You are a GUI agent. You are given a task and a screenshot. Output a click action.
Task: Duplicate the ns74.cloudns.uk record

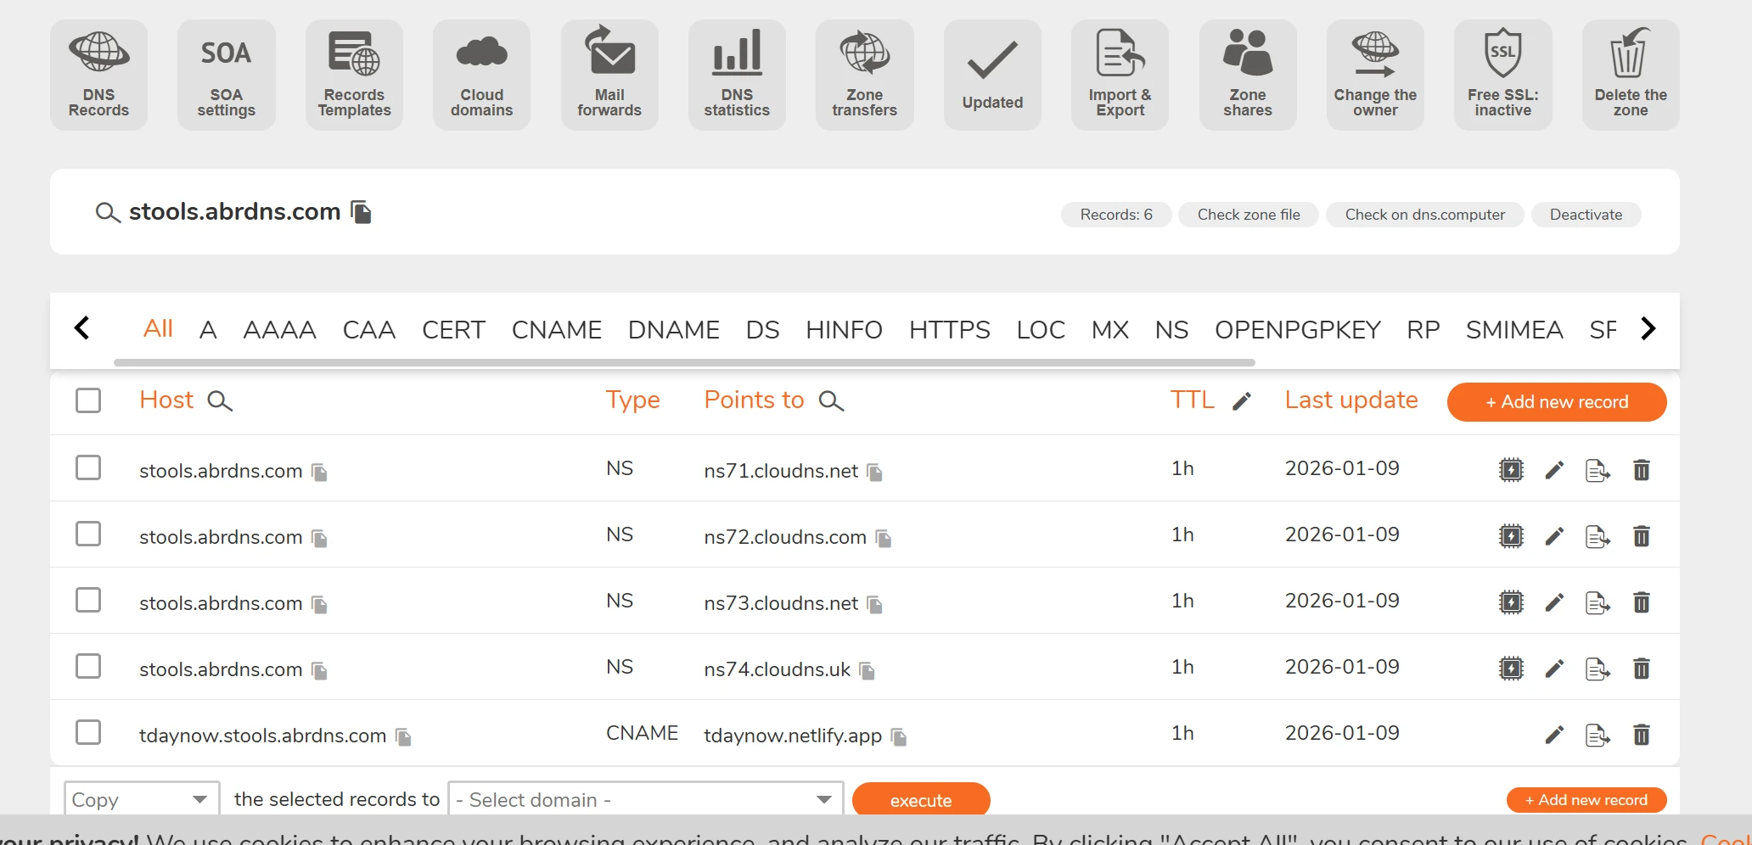point(1598,669)
